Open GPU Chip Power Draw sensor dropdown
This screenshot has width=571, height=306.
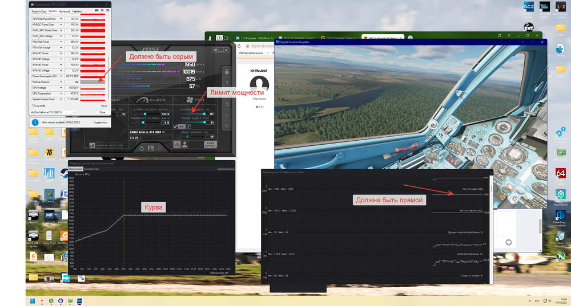pyautogui.click(x=61, y=19)
